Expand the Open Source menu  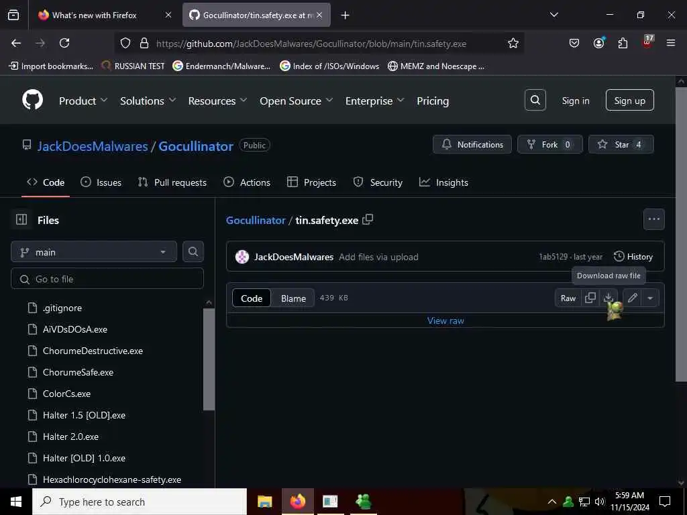pyautogui.click(x=296, y=101)
